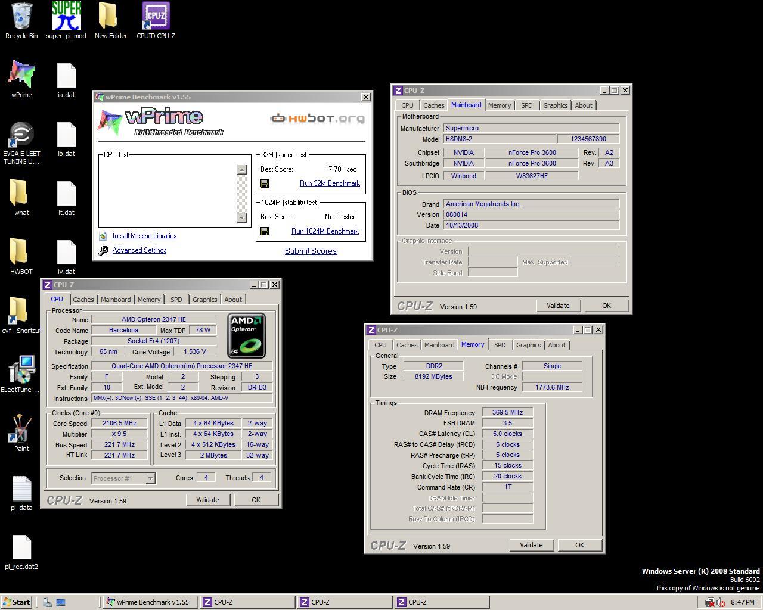763x610 pixels.
Task: Click the Advanced Settings wrench icon
Action: point(103,250)
